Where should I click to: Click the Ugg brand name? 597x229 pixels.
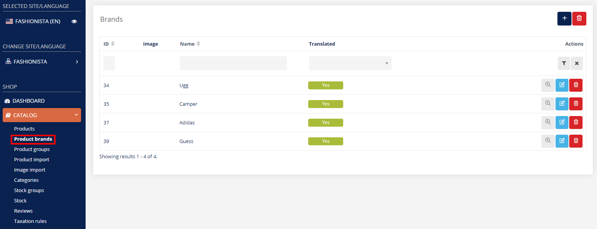point(184,86)
